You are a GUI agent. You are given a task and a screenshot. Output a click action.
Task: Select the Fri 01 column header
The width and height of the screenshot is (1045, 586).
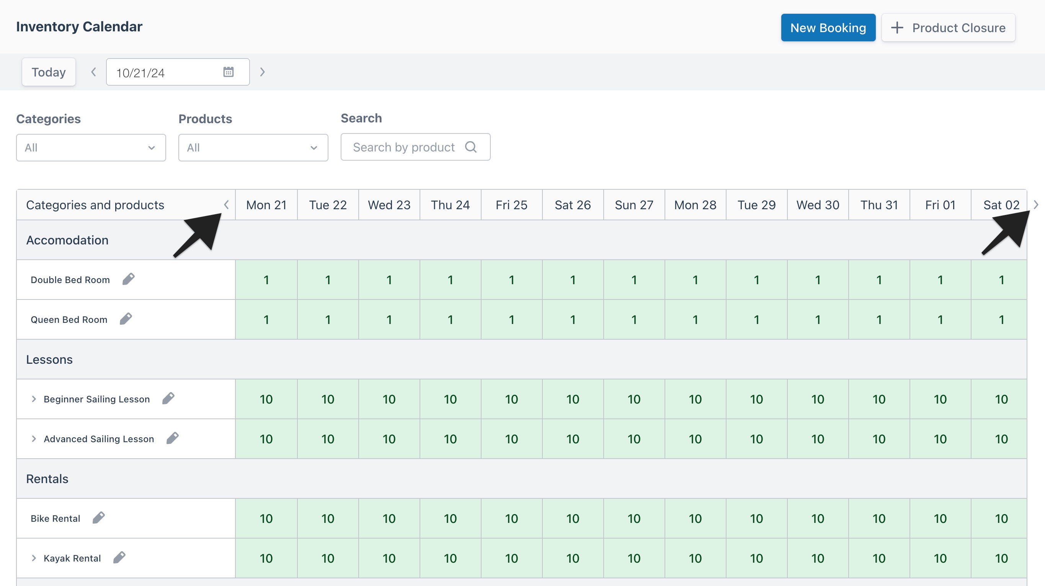click(x=940, y=205)
